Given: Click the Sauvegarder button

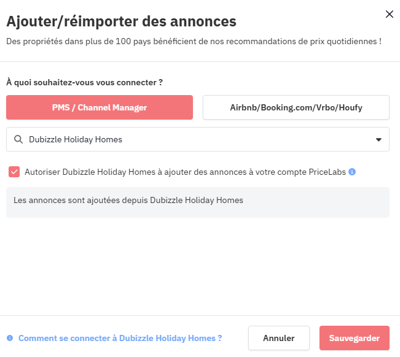Looking at the screenshot, I should click(355, 338).
